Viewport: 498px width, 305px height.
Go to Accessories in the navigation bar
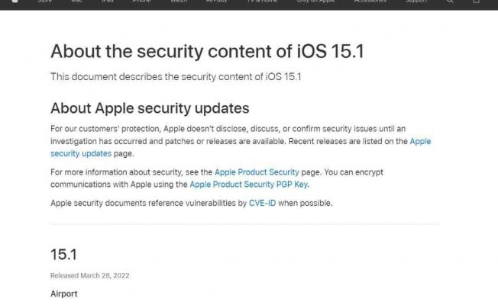(370, 1)
